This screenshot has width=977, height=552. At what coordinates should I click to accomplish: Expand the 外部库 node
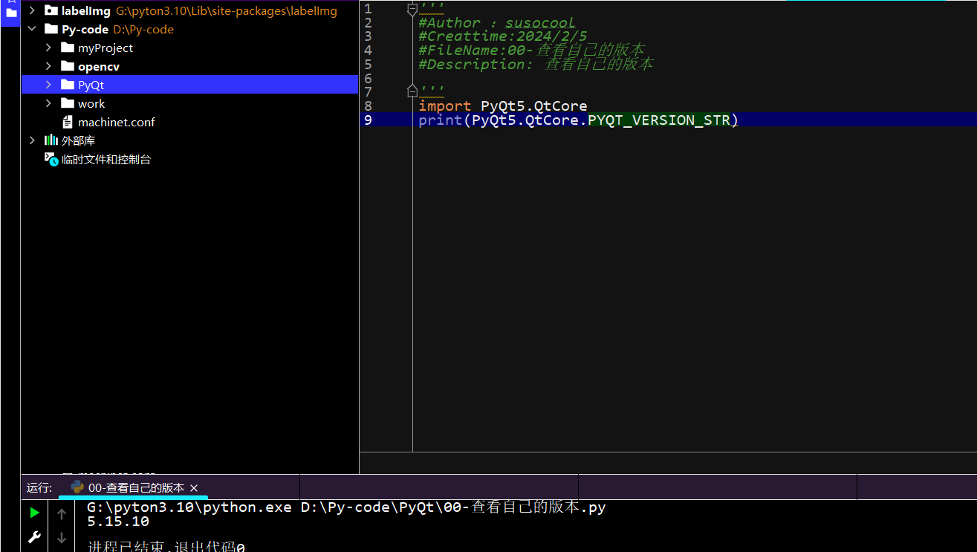coord(32,140)
